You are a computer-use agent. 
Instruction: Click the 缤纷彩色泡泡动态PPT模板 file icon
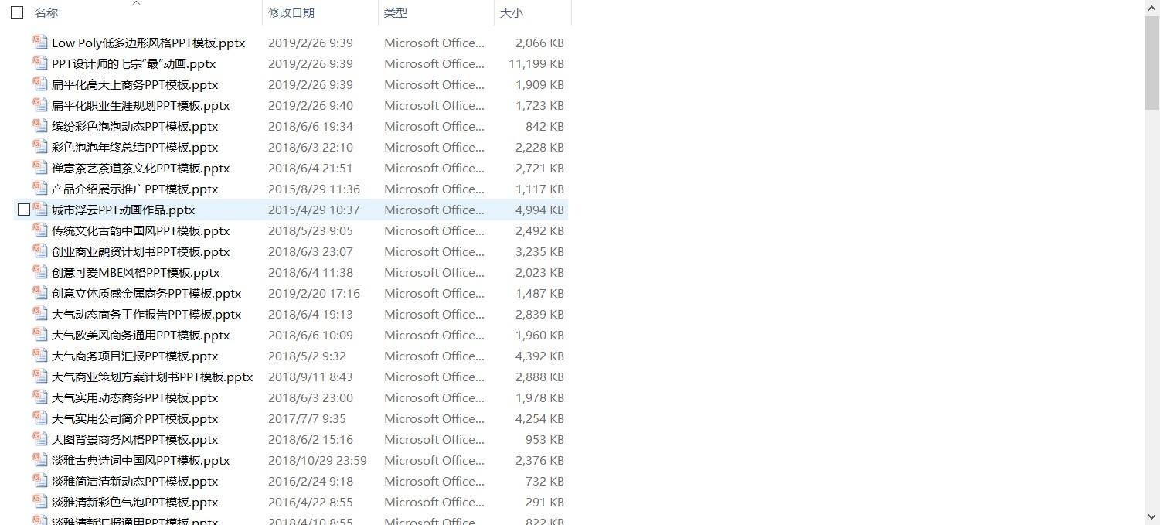point(40,126)
